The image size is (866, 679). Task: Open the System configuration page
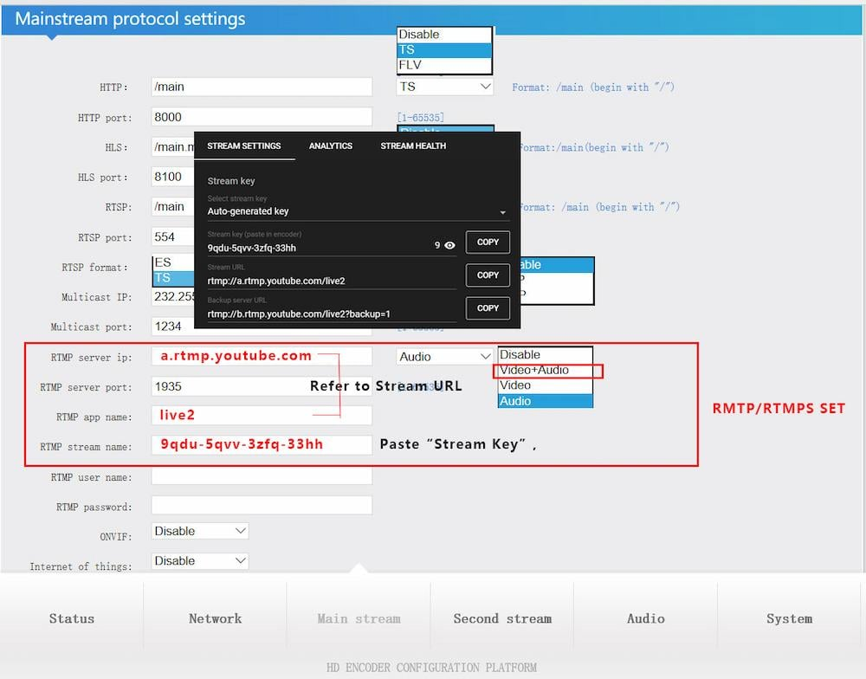[x=789, y=618]
